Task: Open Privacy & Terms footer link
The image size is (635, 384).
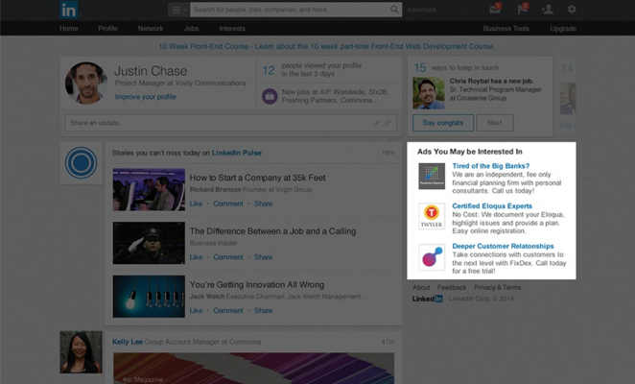Action: click(x=497, y=287)
